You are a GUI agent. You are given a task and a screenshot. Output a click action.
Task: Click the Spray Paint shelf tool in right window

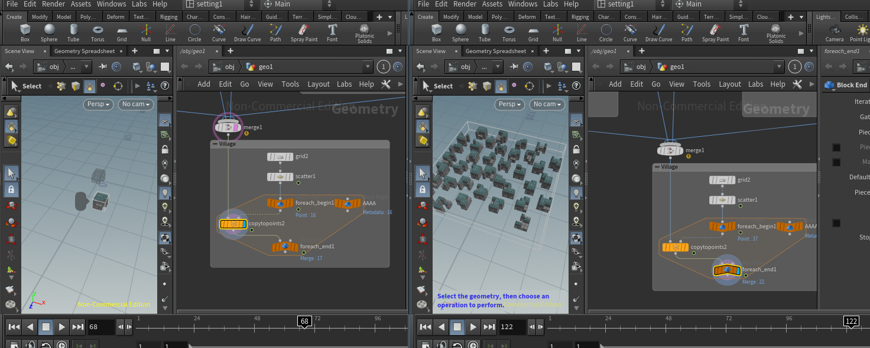[x=715, y=32]
